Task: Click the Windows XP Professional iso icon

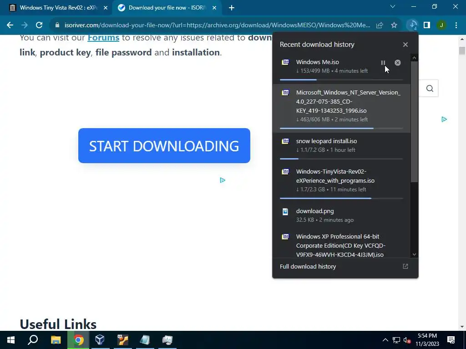Action: click(285, 236)
